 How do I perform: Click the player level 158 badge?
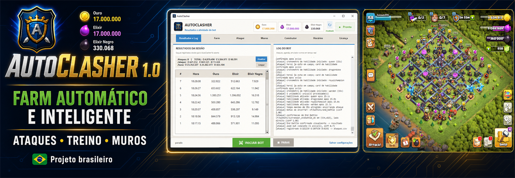coord(370,18)
